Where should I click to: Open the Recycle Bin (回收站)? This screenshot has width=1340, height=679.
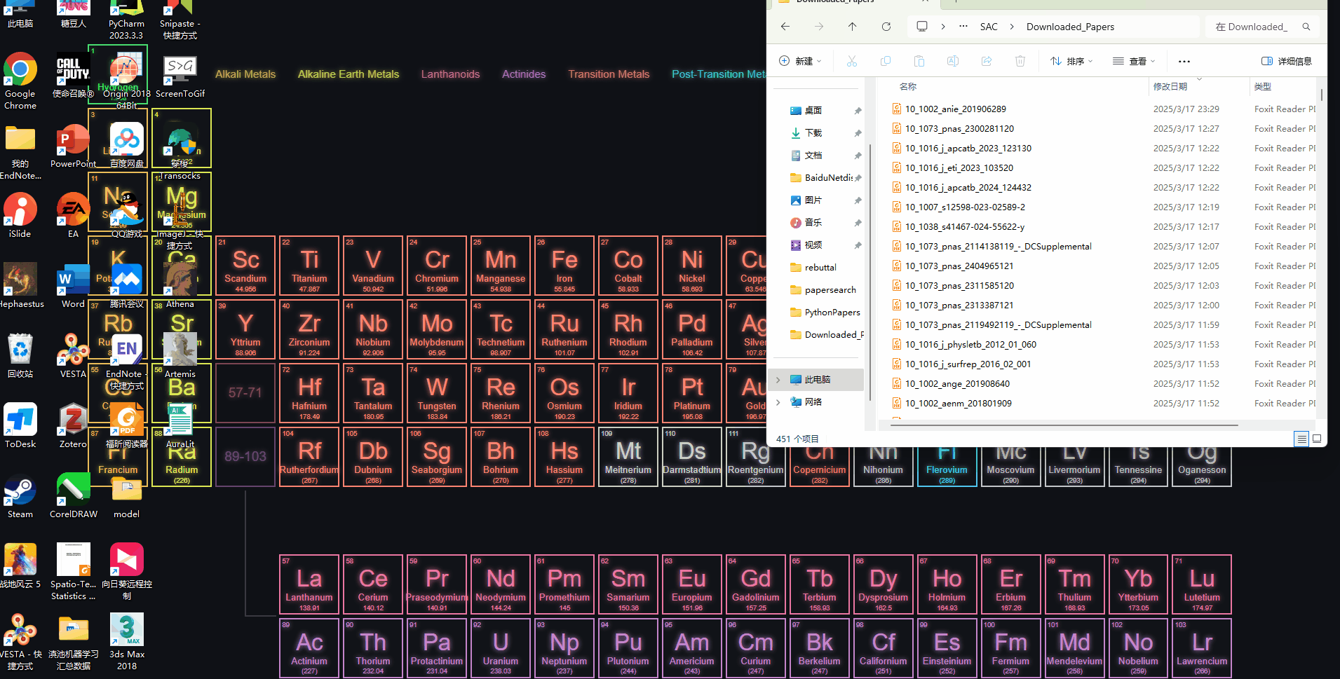20,356
